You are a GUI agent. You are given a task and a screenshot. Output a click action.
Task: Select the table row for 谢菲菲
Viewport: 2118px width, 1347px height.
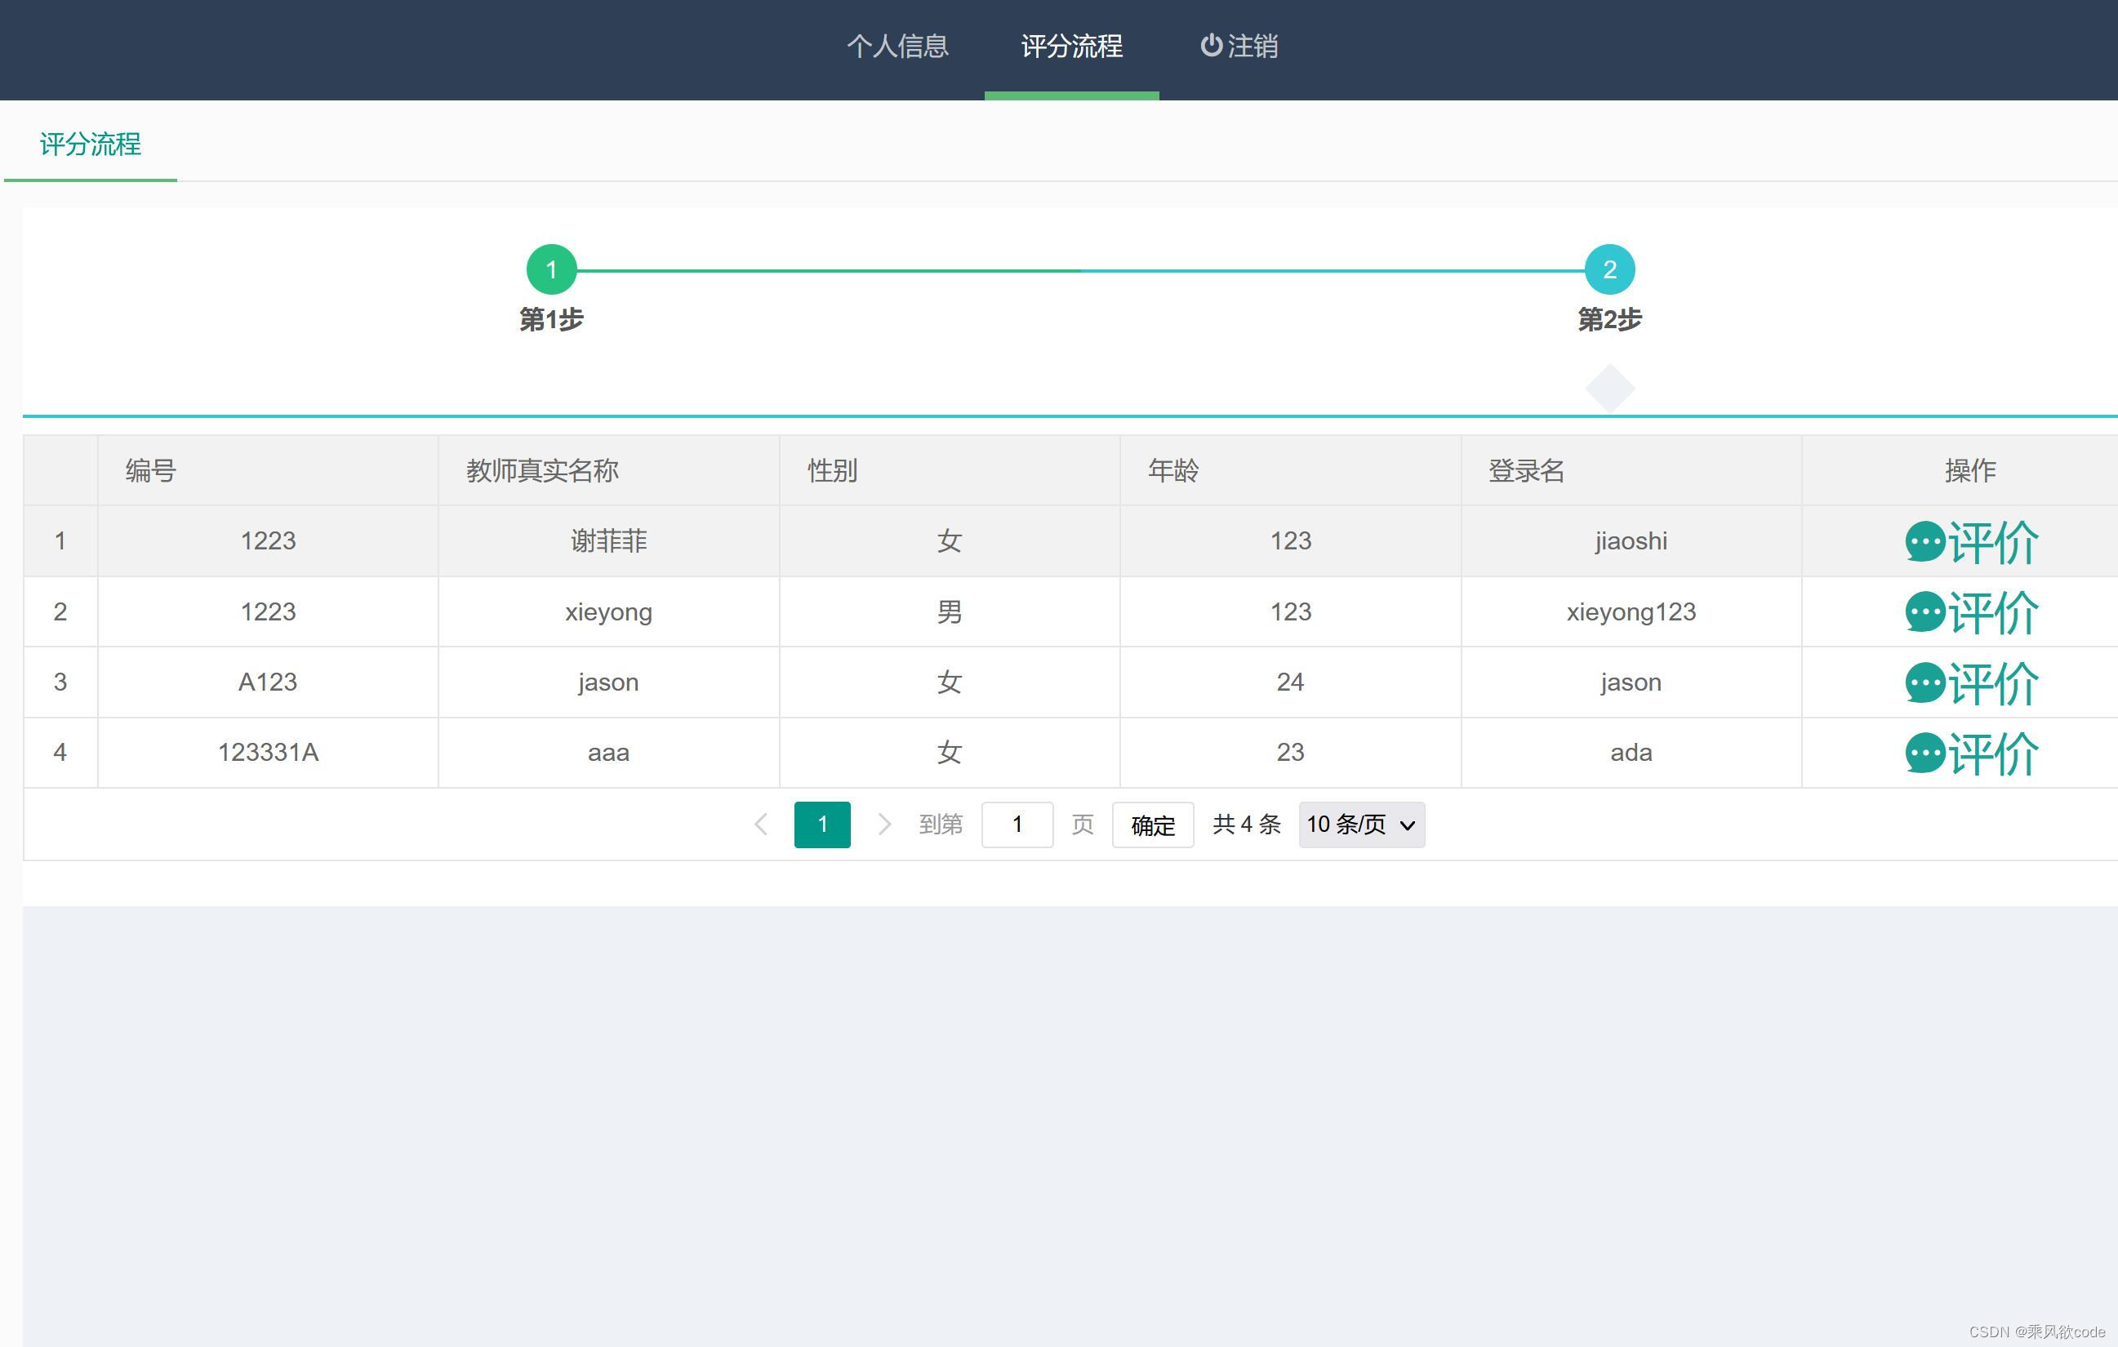point(608,541)
